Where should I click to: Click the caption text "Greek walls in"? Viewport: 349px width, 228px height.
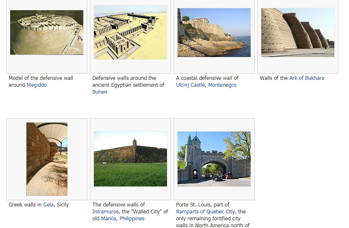[25, 205]
